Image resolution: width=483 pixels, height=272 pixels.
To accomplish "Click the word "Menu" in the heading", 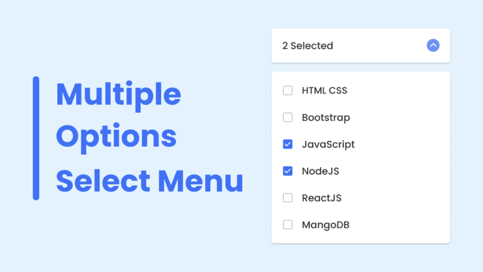I will (200, 181).
